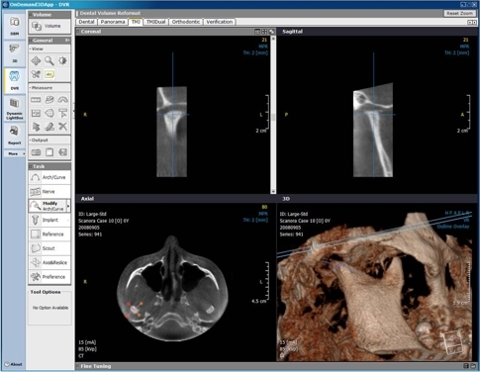Open the Preference task

click(x=49, y=277)
